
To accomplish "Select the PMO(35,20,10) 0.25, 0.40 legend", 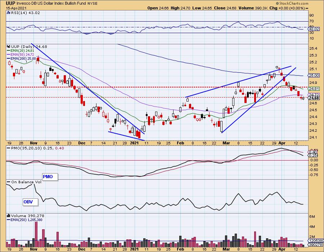I will 37,148.
